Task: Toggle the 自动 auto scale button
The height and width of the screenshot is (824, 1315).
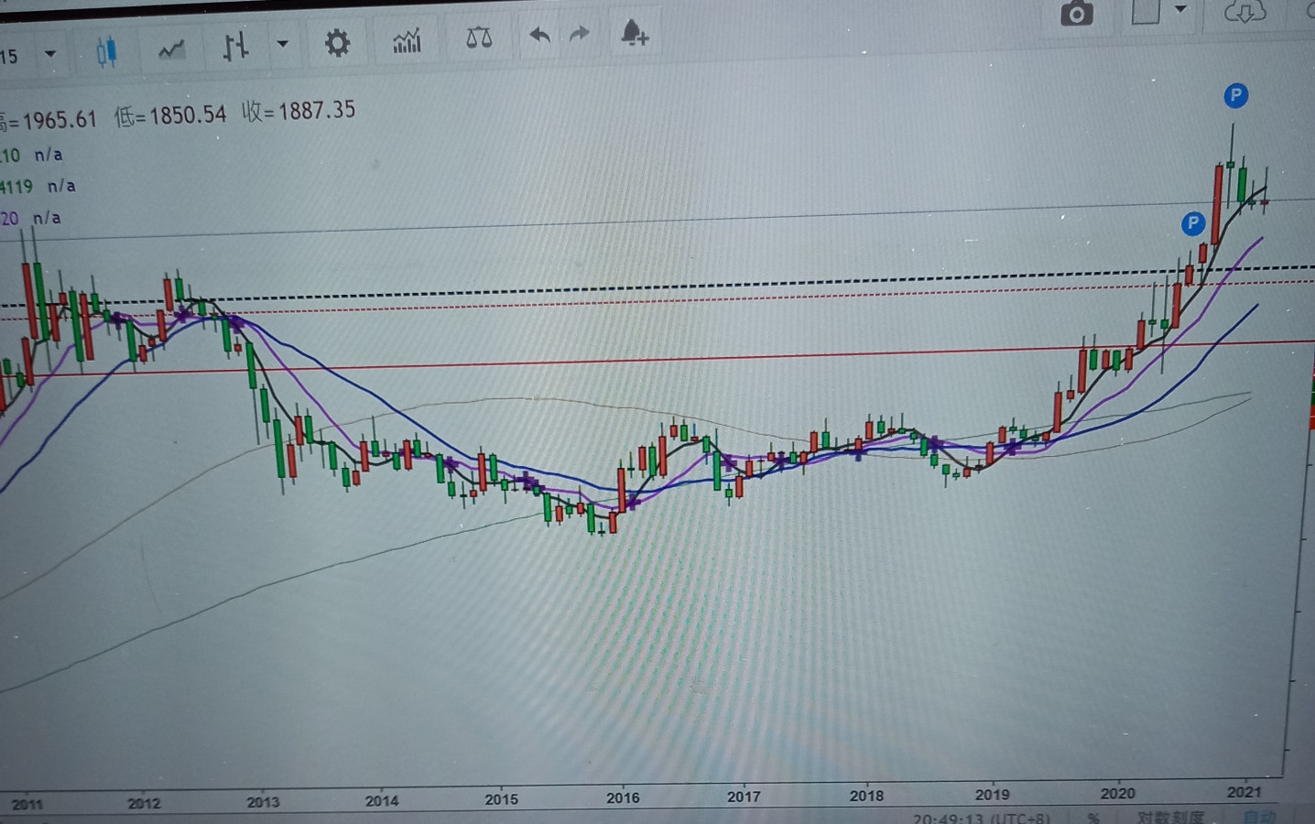Action: [1259, 816]
